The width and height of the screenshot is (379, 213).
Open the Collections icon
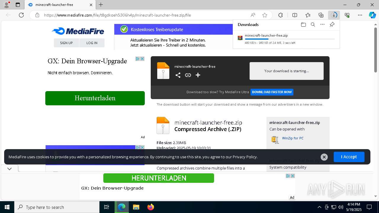321,15
